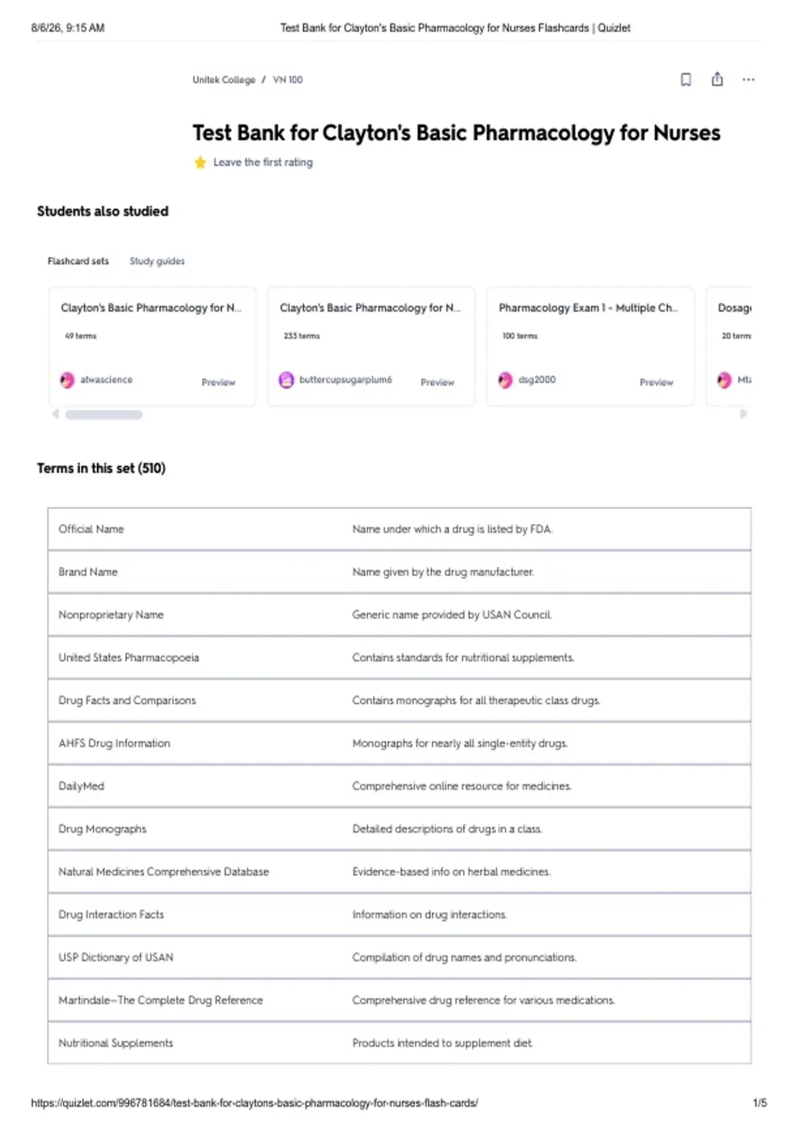Viewport: 798px width, 1131px height.
Task: Click the horizontal carousel scrollbar thumb
Action: tap(104, 414)
